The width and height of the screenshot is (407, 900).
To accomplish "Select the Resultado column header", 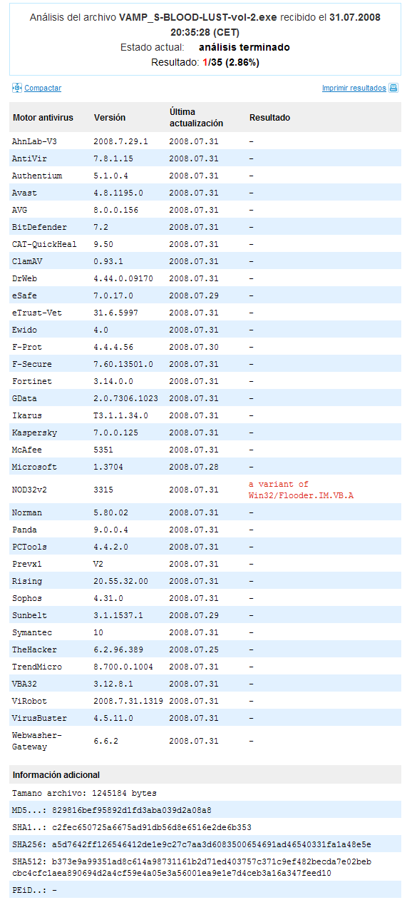I will tap(269, 118).
